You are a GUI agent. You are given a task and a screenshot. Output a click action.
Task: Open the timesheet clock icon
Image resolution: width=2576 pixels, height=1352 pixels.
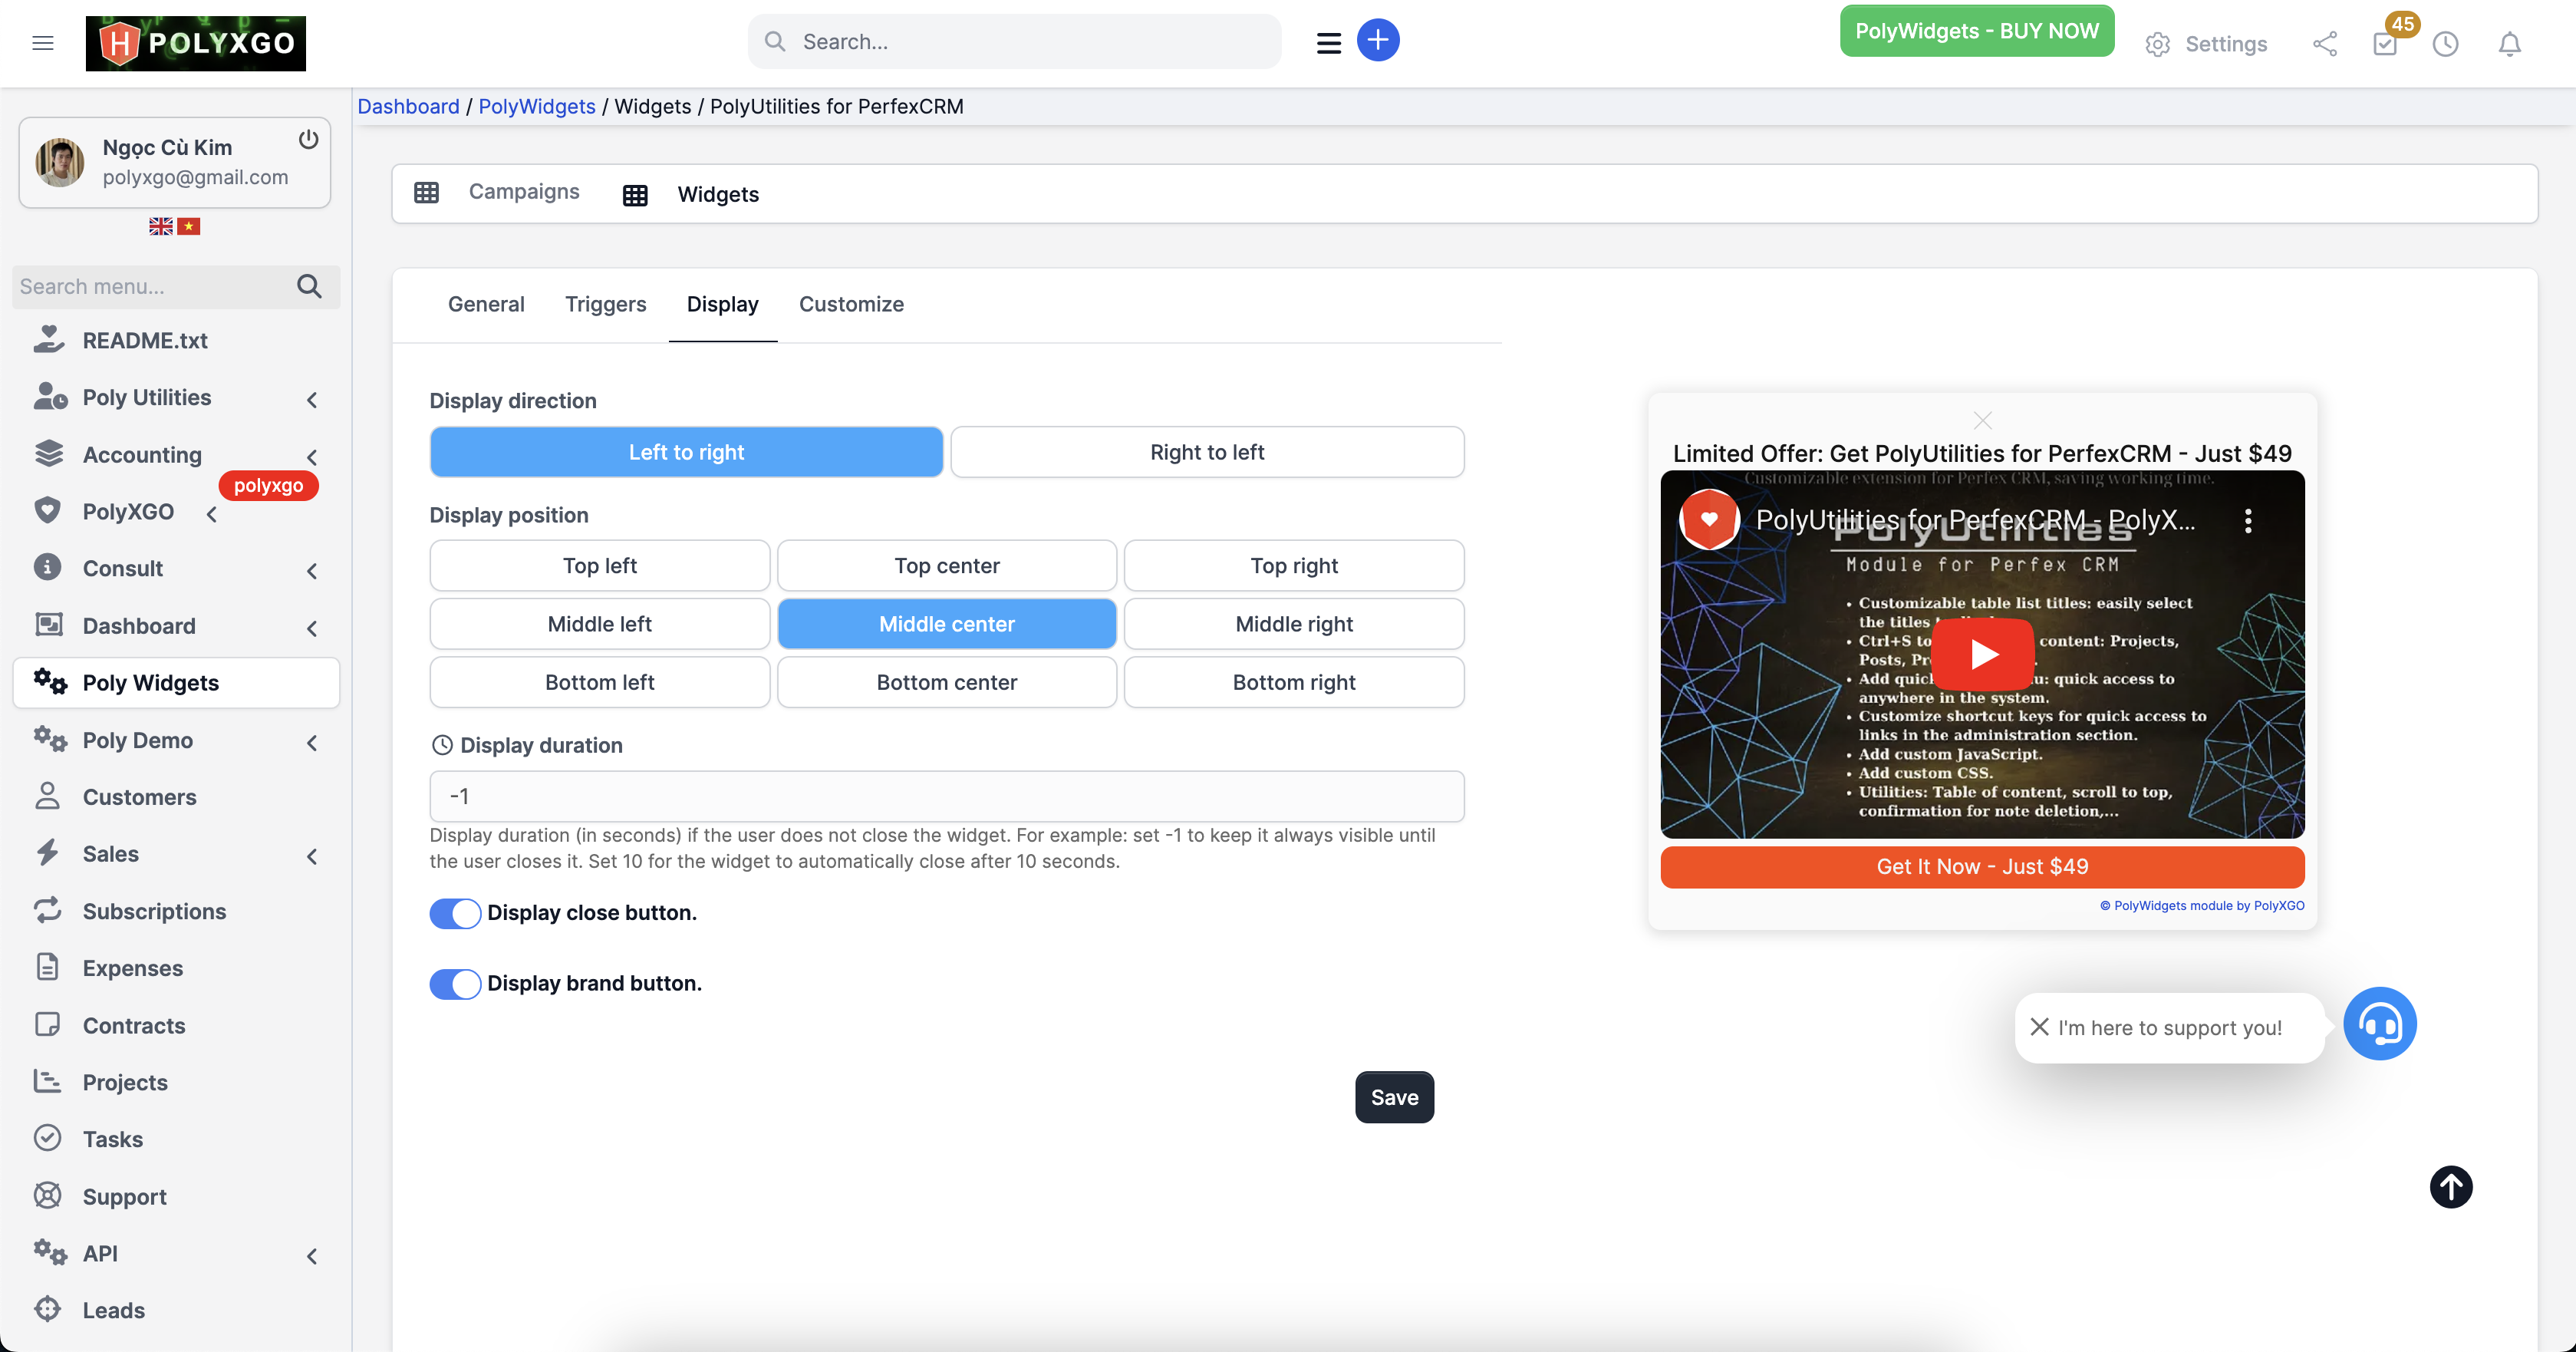[2445, 43]
